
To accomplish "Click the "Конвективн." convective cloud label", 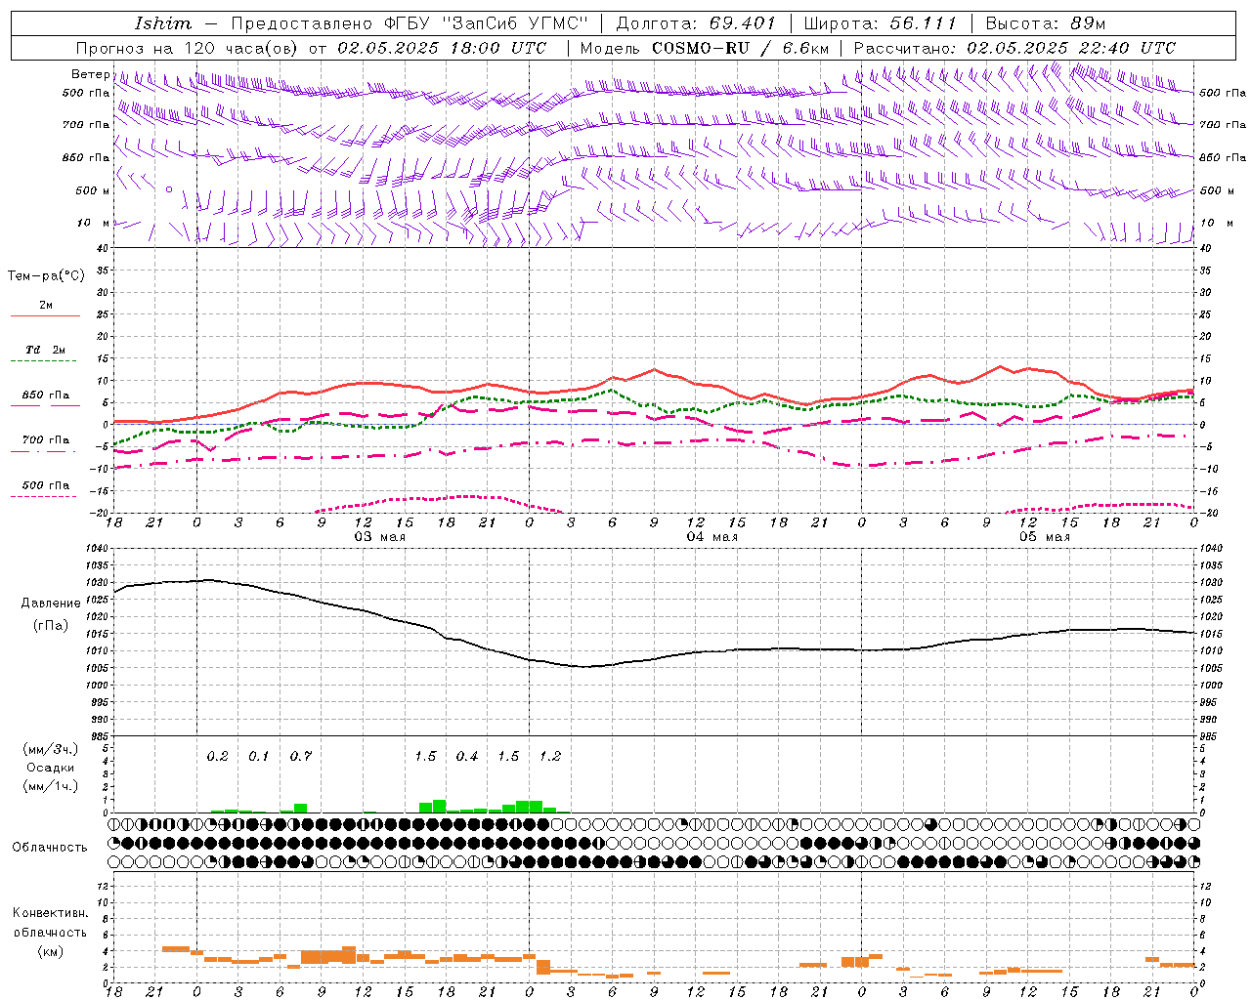I will (x=50, y=913).
